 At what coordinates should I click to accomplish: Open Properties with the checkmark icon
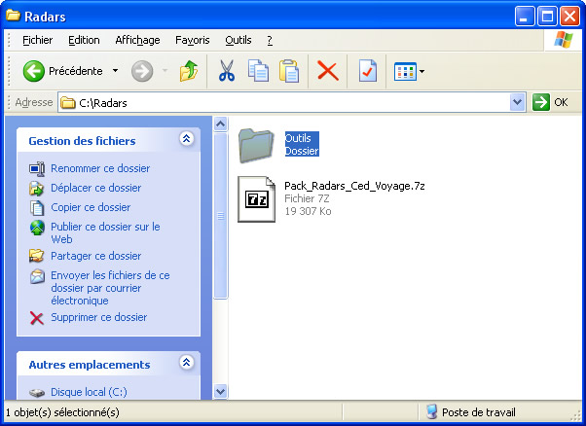point(367,71)
